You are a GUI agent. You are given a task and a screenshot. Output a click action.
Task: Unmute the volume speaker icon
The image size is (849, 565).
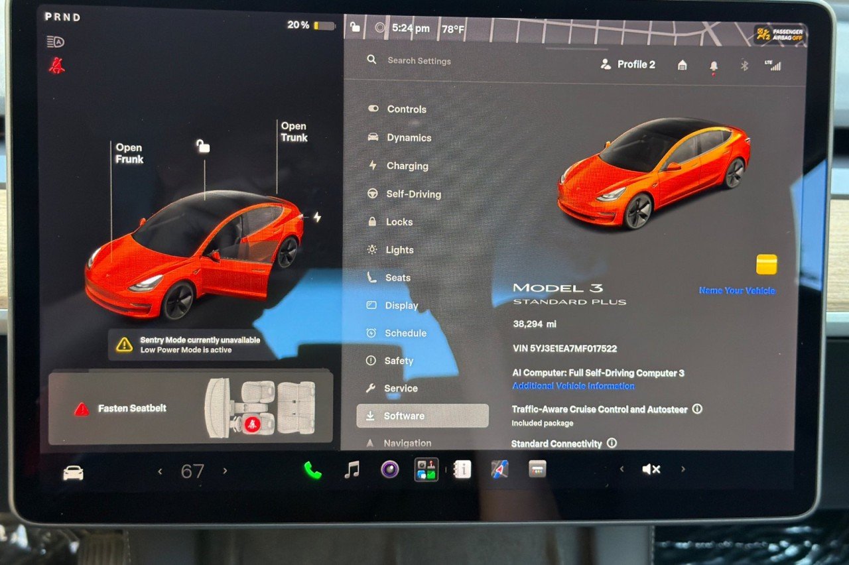tap(651, 470)
